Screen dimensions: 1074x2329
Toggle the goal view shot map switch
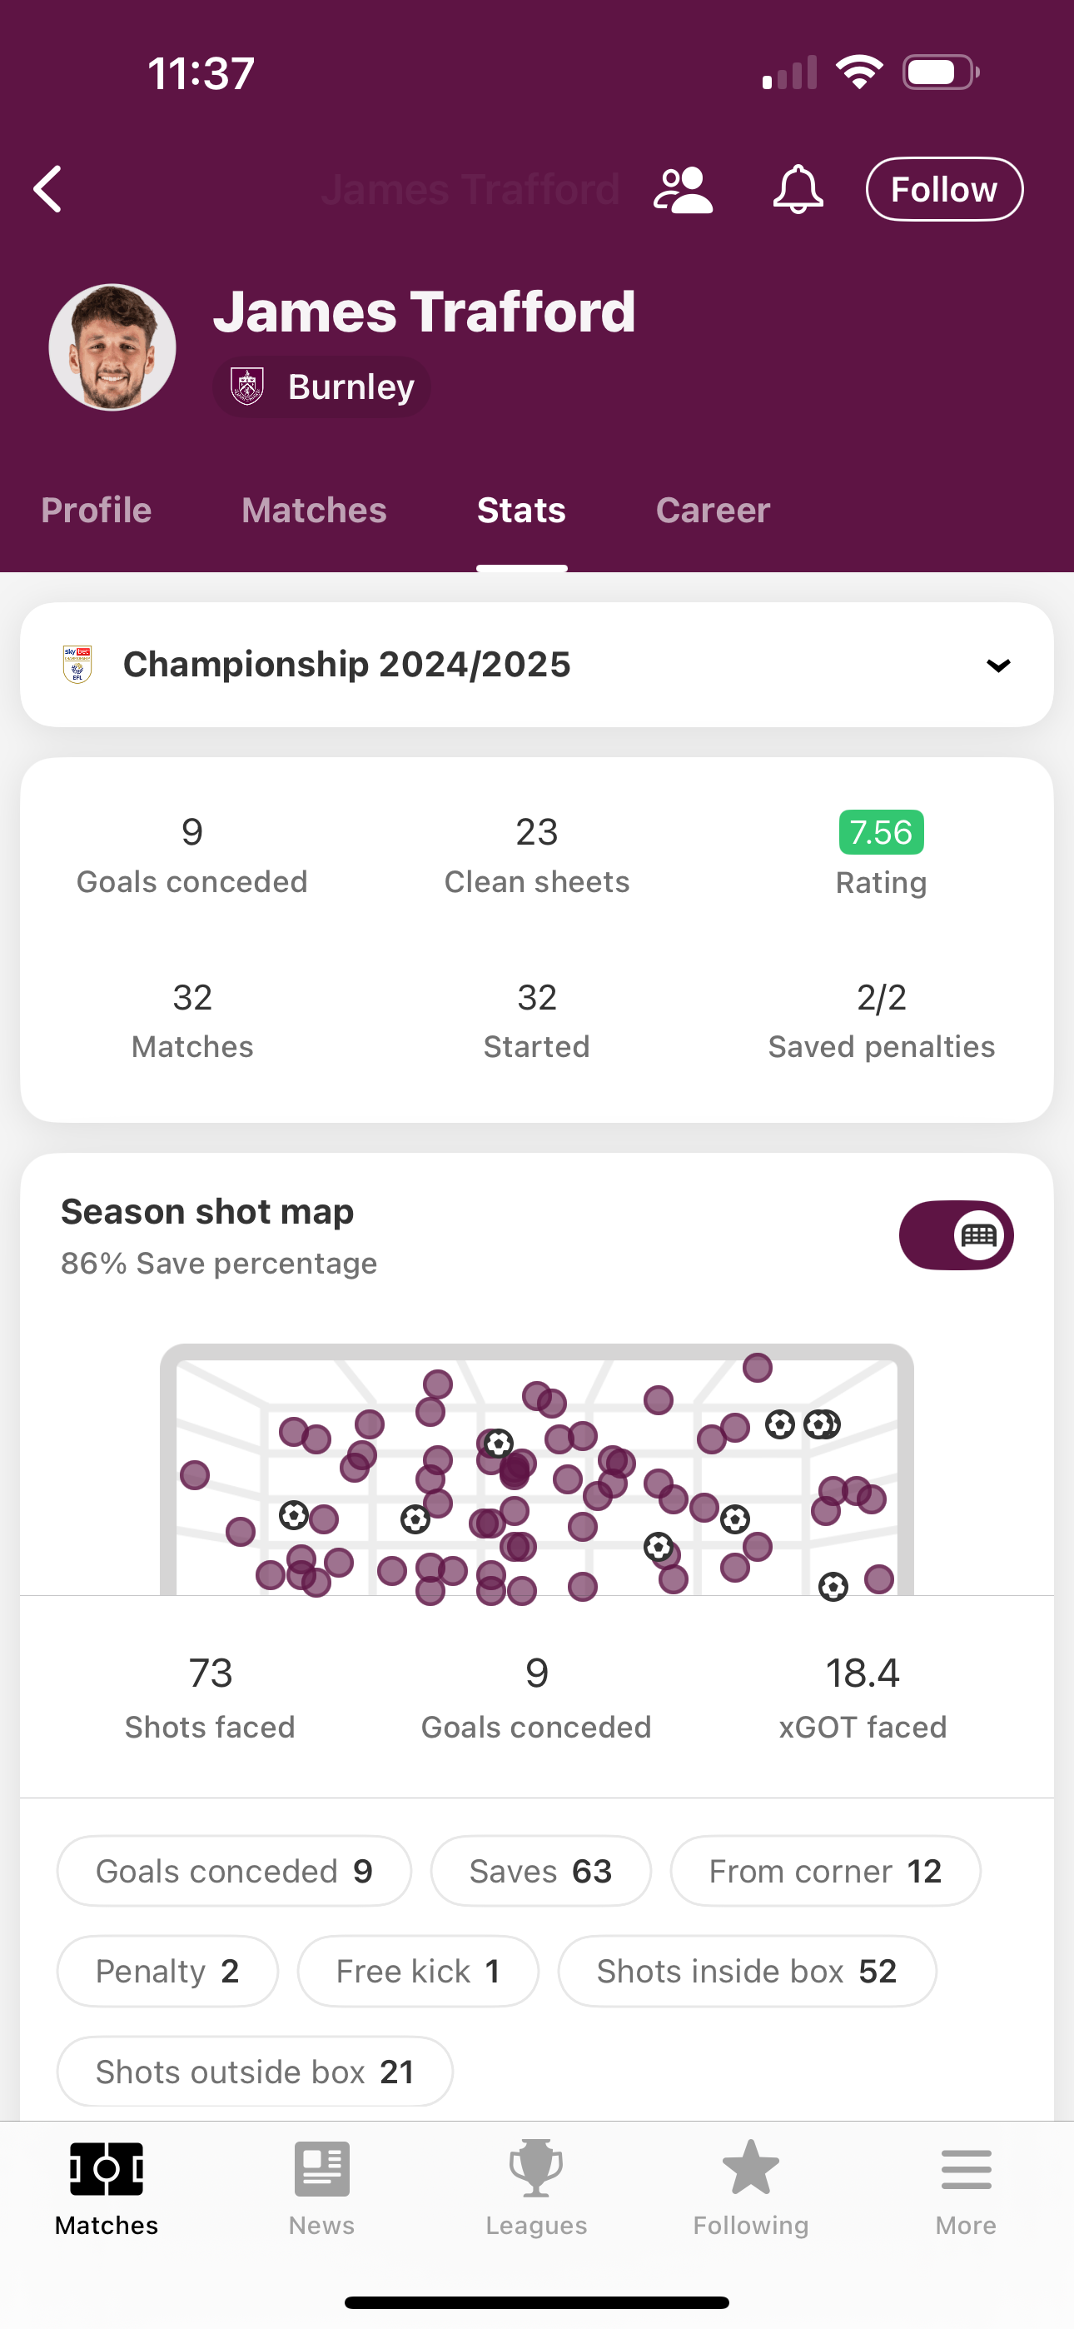point(956,1235)
